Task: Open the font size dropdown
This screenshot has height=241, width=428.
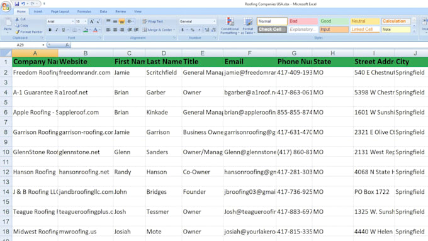Action: coord(86,21)
